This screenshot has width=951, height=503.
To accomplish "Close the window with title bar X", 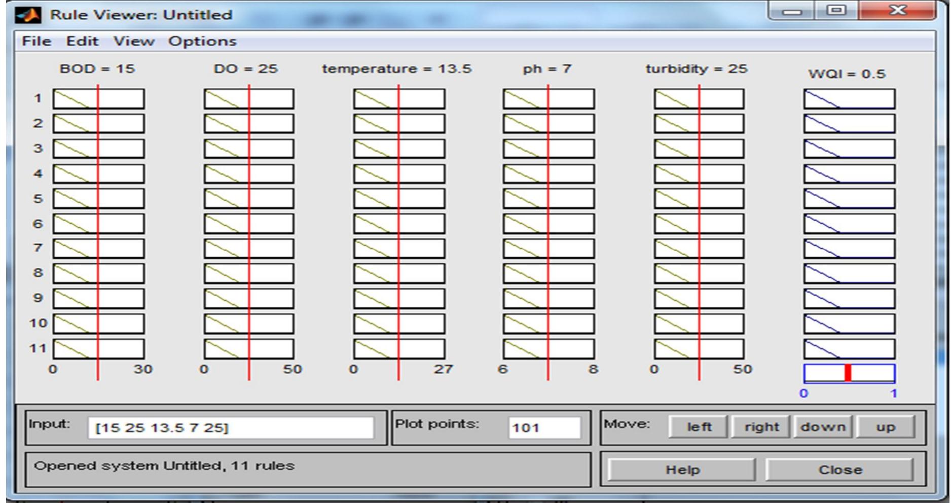I will point(897,10).
